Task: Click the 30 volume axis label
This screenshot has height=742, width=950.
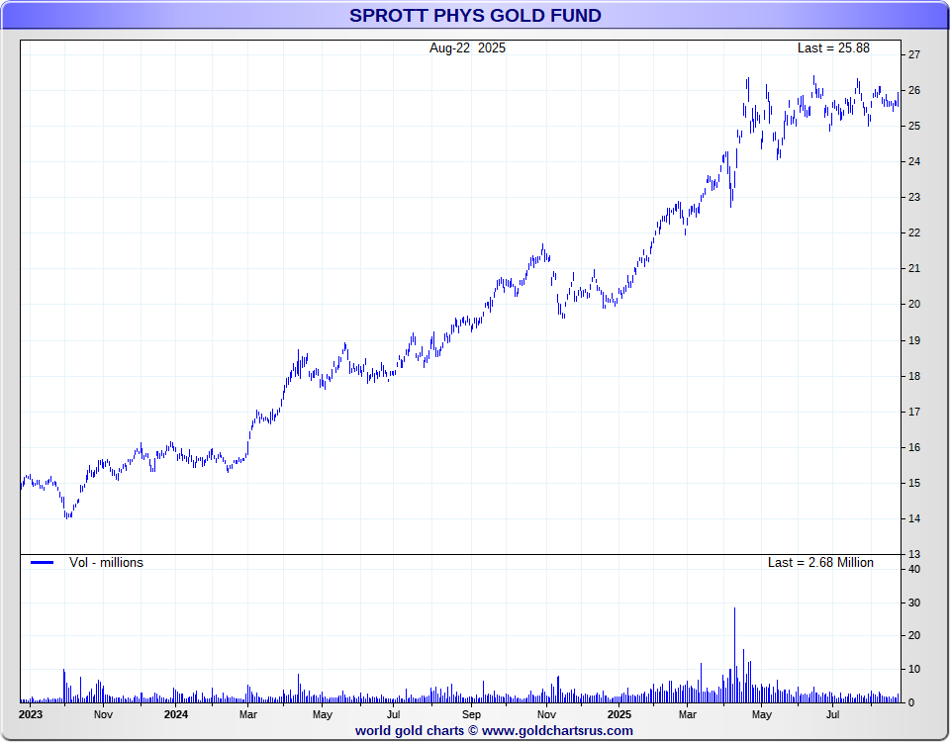Action: (x=914, y=603)
